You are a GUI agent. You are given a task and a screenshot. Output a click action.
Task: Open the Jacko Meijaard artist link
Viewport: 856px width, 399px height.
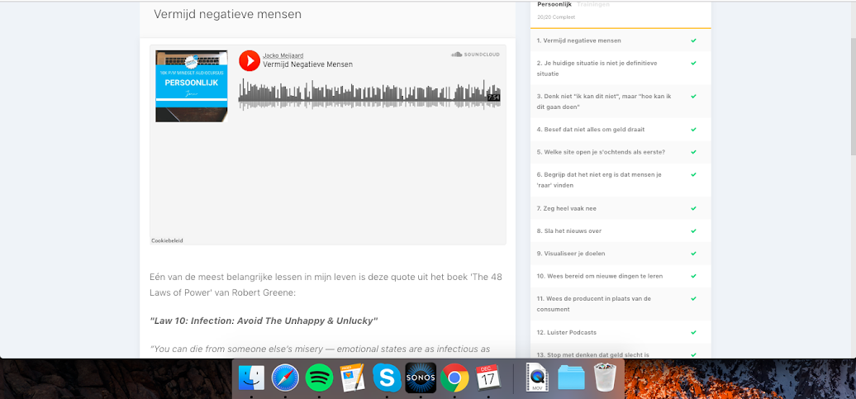tap(282, 55)
